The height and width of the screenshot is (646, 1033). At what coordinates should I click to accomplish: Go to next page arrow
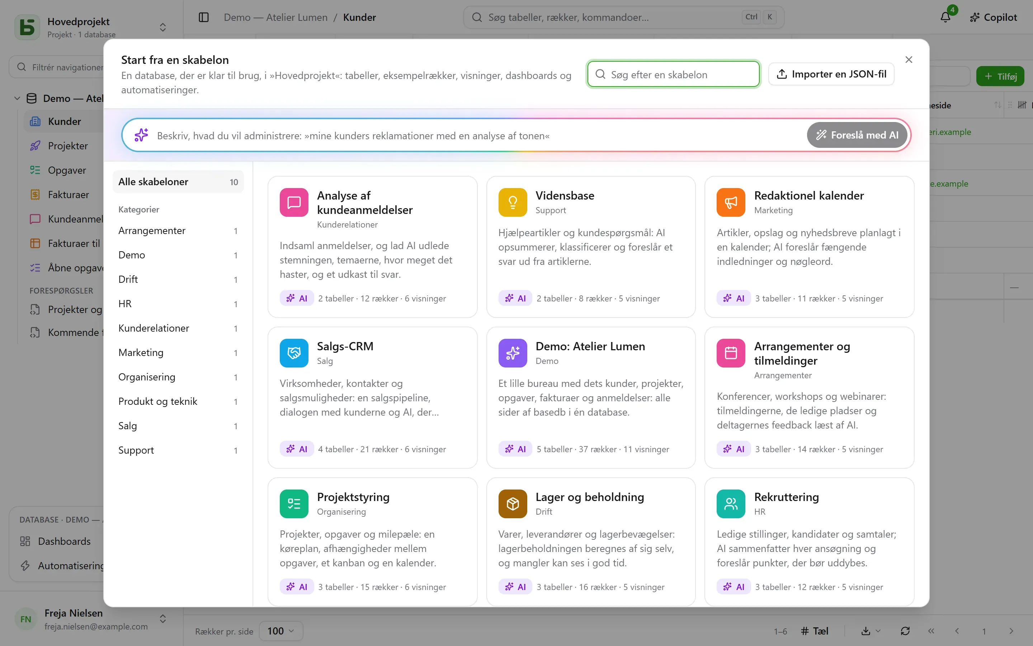[x=1011, y=631]
